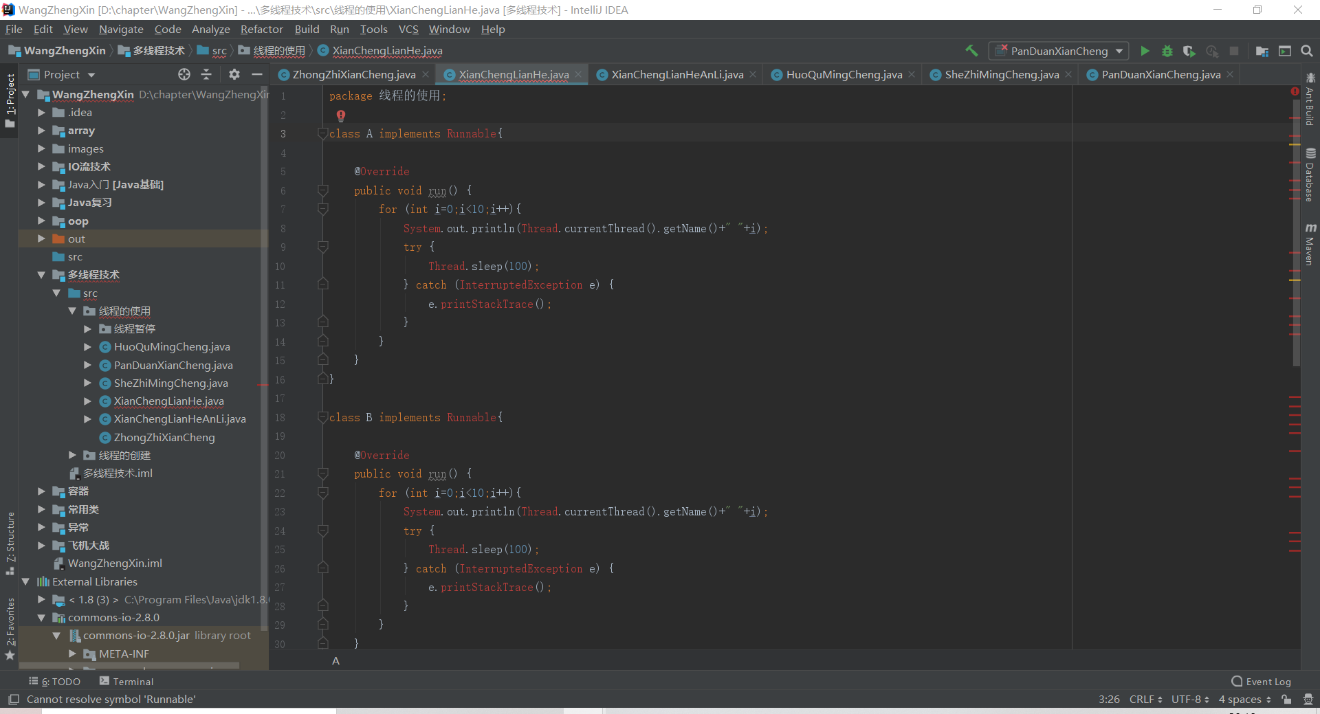Expand the 线程暂停 package
1320x714 pixels.
pyautogui.click(x=87, y=329)
